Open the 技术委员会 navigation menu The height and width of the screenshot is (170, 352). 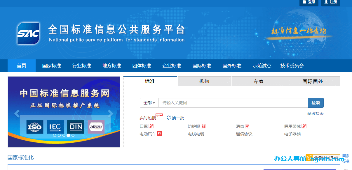(293, 65)
